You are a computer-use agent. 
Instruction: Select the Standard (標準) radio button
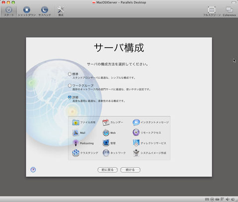[69, 74]
